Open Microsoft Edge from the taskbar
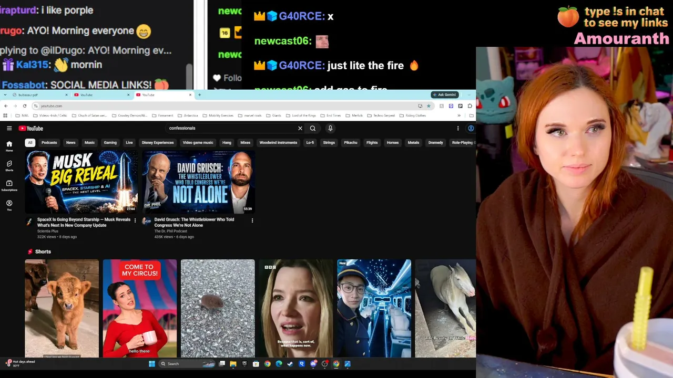This screenshot has width=673, height=378. click(x=279, y=364)
